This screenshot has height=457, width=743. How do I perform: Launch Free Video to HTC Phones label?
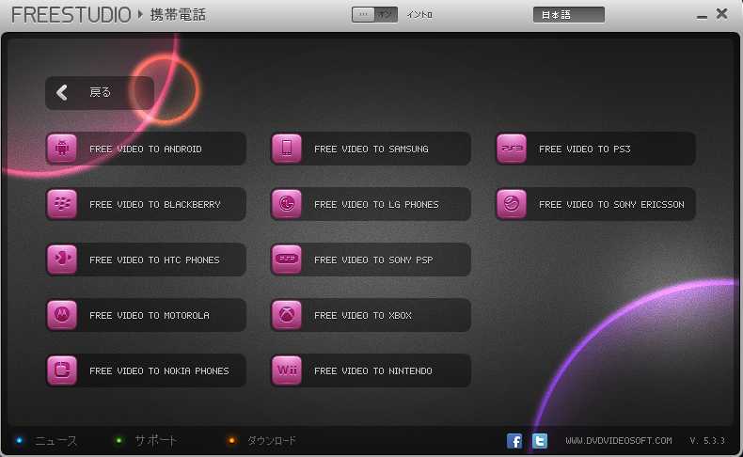click(x=154, y=260)
